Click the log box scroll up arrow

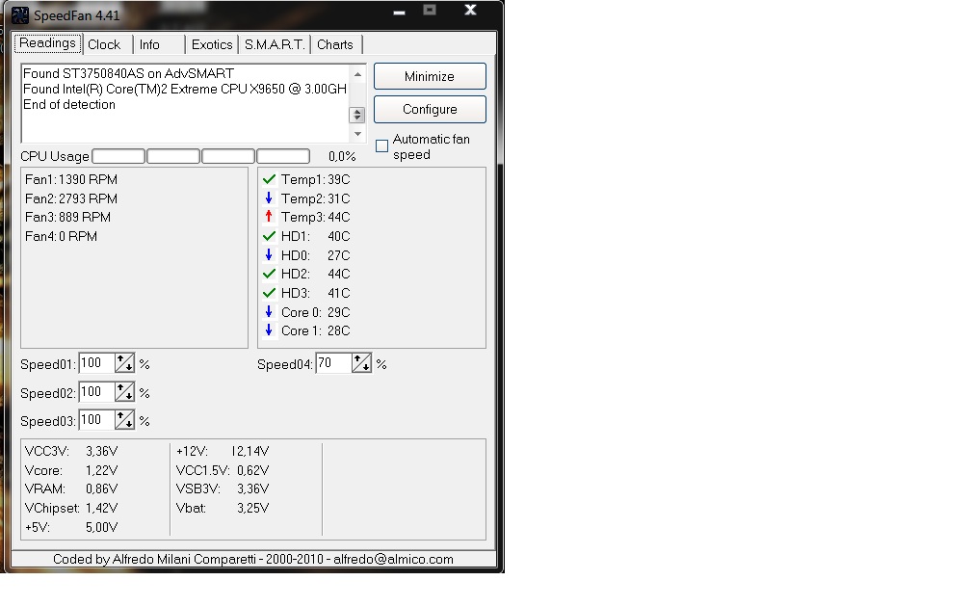point(357,74)
